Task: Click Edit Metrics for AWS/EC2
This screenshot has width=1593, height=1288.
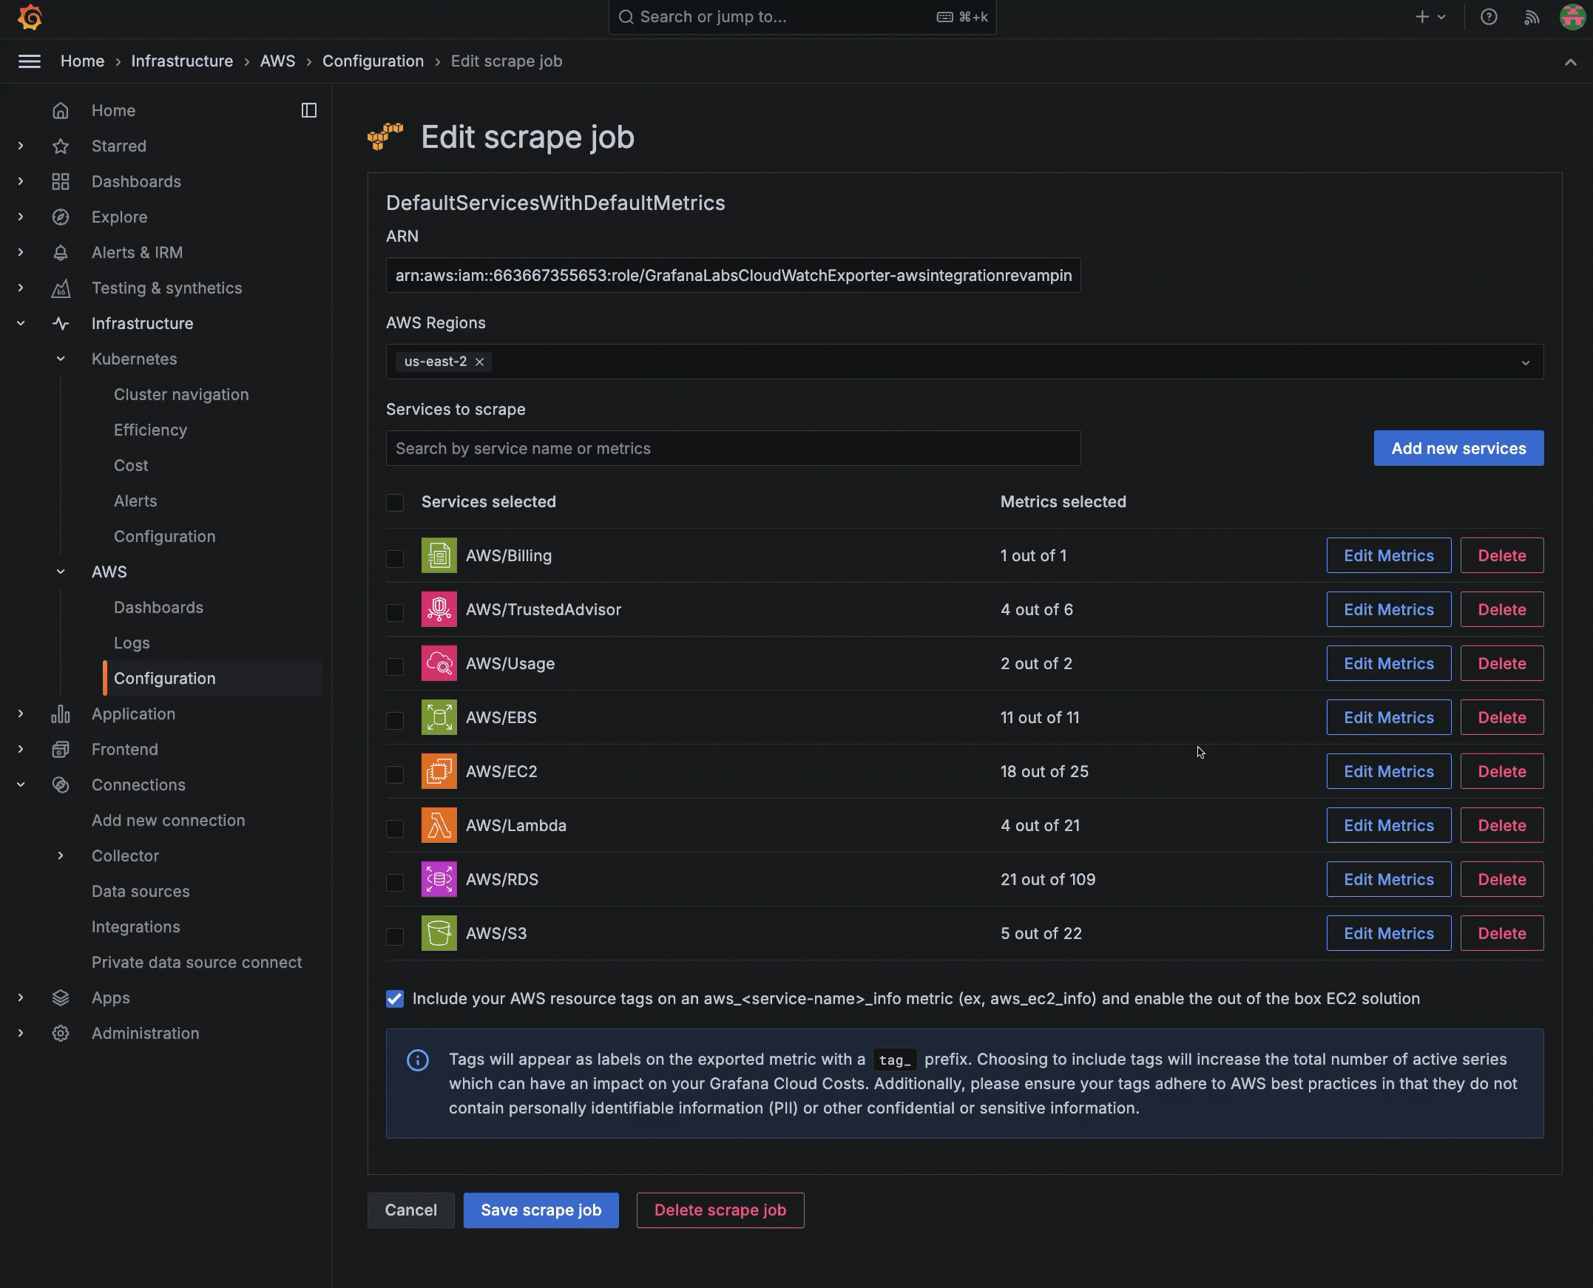Action: coord(1387,772)
